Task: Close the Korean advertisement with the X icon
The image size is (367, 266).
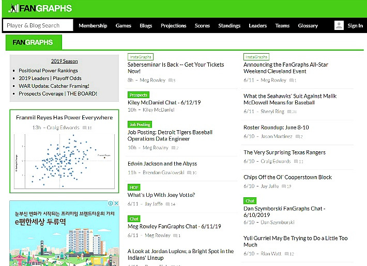Action: click(116, 204)
